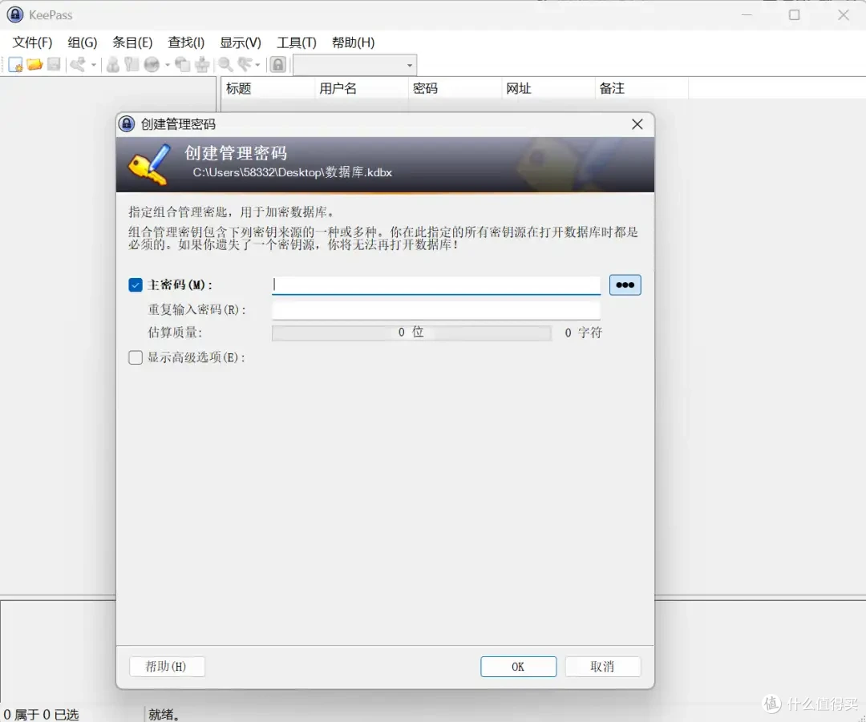The image size is (866, 722).
Task: Toggle password visibility with the dots button
Action: point(625,284)
